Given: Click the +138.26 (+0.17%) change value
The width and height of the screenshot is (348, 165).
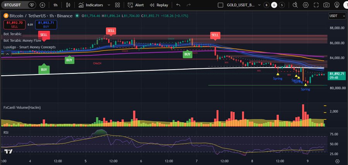Looking at the screenshot, I should [x=174, y=16].
